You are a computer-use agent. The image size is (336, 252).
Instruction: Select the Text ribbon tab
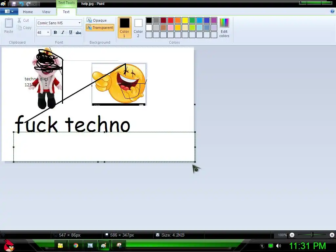click(66, 12)
